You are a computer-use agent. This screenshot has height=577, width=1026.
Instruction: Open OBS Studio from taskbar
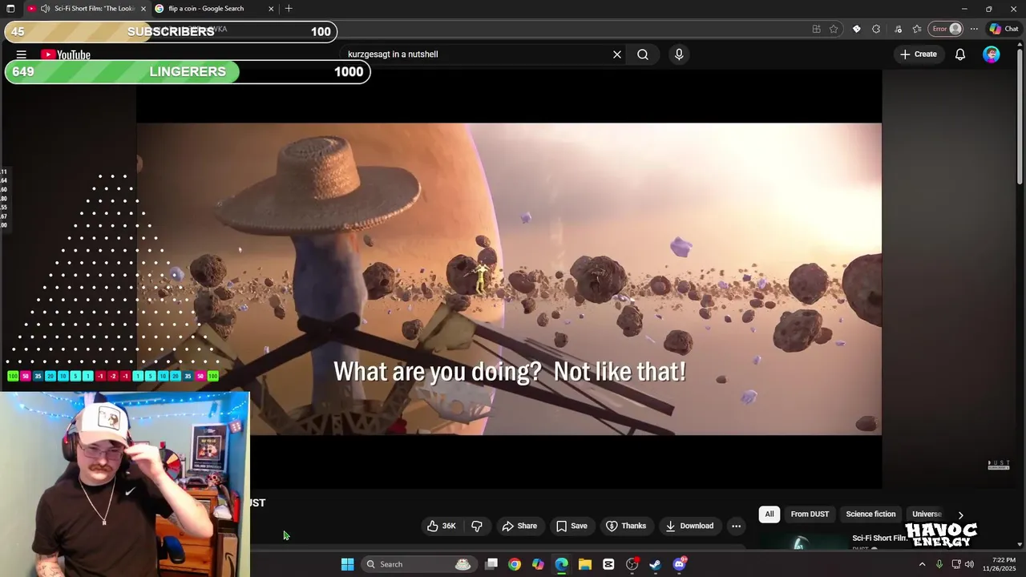tap(632, 564)
